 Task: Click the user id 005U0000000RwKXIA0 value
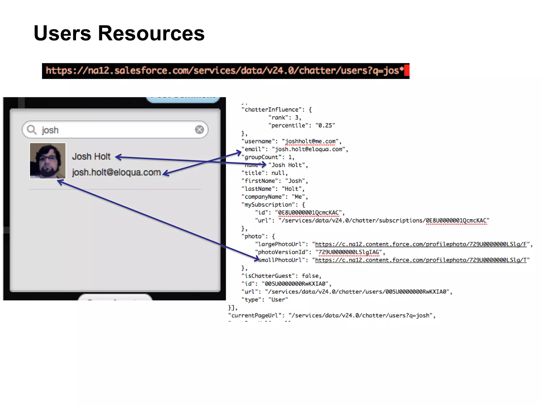(x=295, y=284)
